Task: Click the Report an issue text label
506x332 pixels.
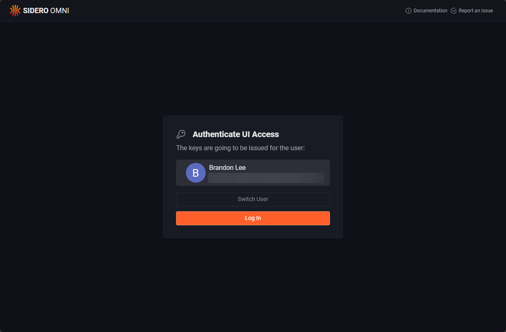Action: click(x=476, y=11)
